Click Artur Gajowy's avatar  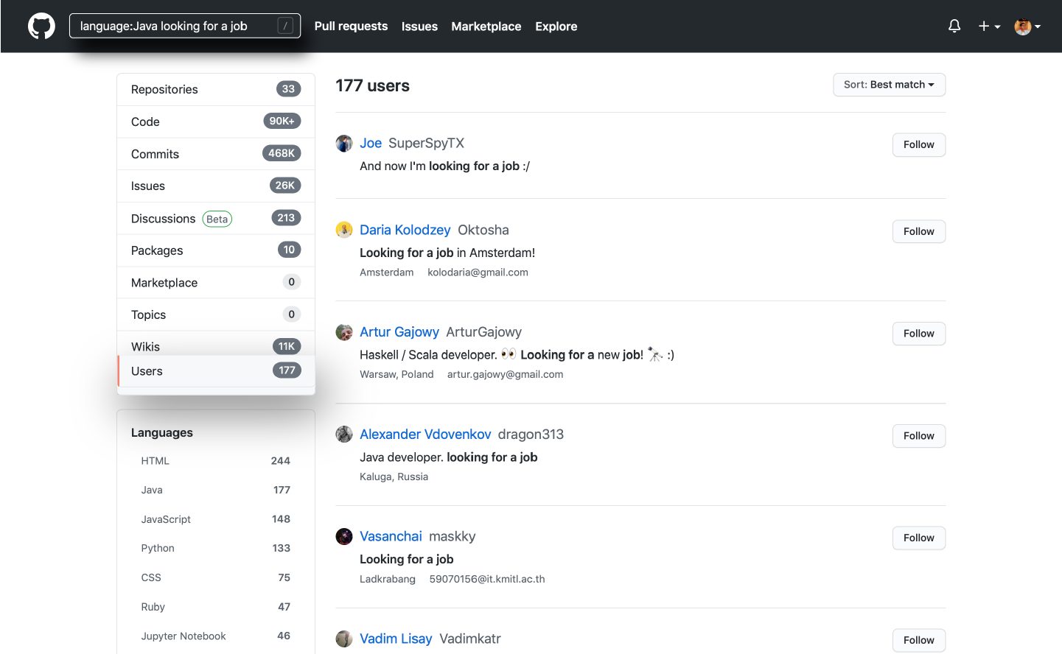coord(344,332)
